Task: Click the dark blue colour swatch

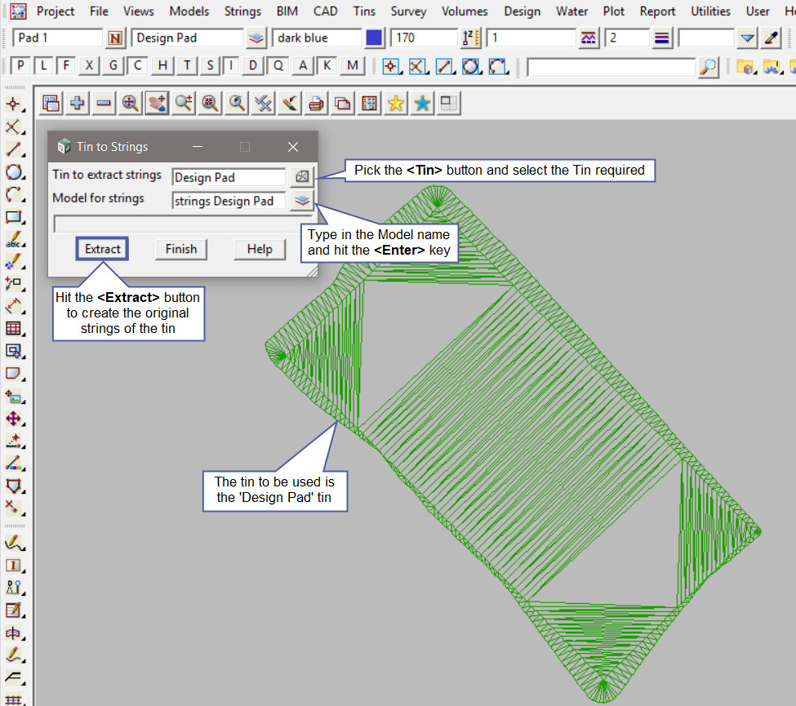Action: [374, 38]
